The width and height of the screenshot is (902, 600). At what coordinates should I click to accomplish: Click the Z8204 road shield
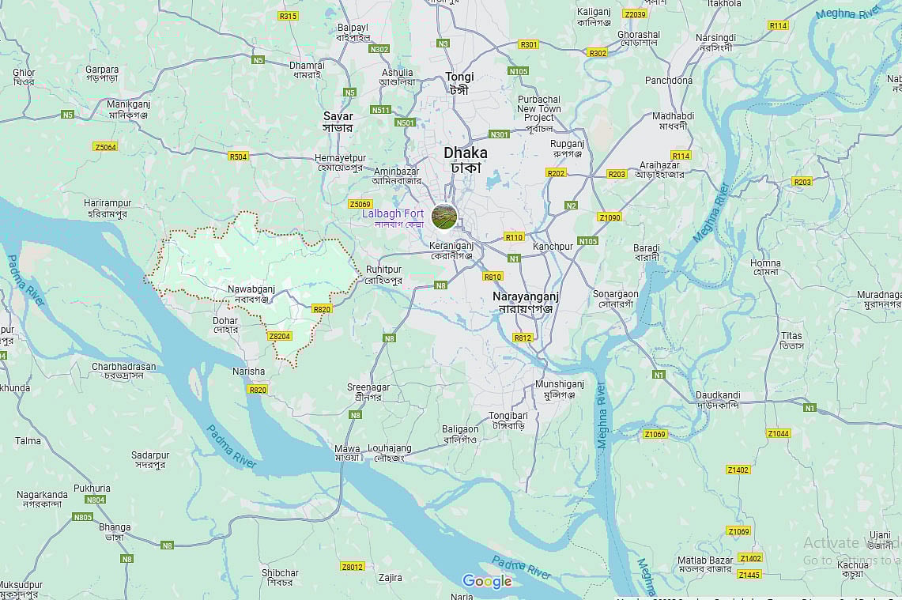(280, 336)
